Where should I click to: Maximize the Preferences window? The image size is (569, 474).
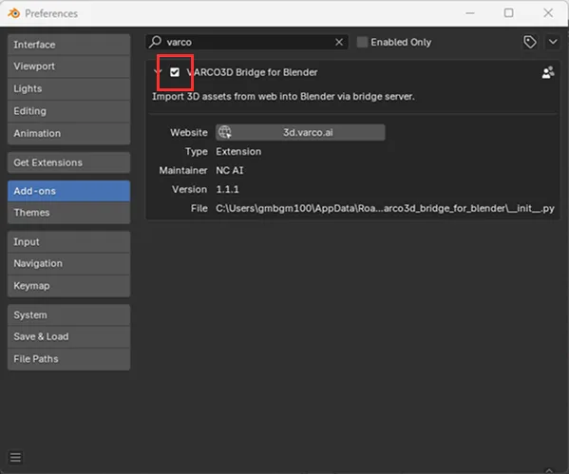(x=508, y=13)
